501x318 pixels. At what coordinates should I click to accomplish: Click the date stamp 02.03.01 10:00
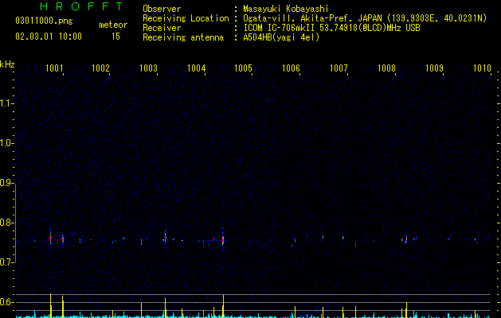[x=49, y=37]
